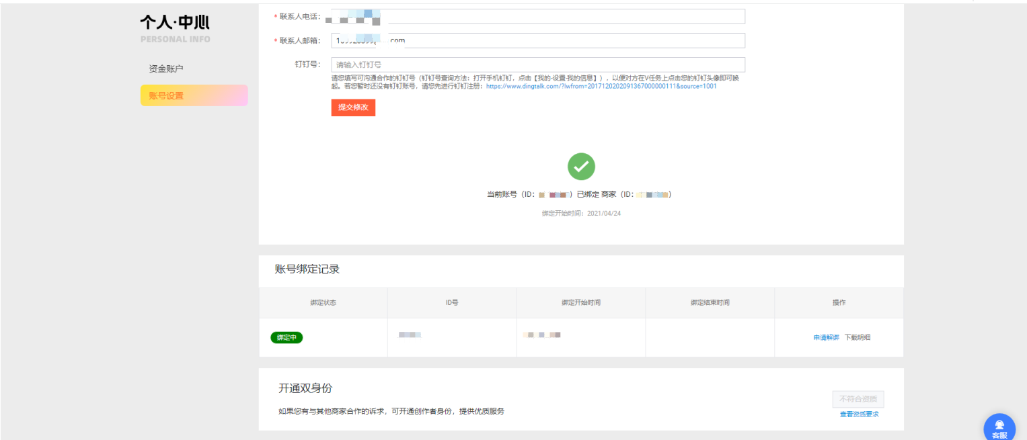Image resolution: width=1027 pixels, height=440 pixels.
Task: Select 账号设置 in the sidebar
Action: 194,95
